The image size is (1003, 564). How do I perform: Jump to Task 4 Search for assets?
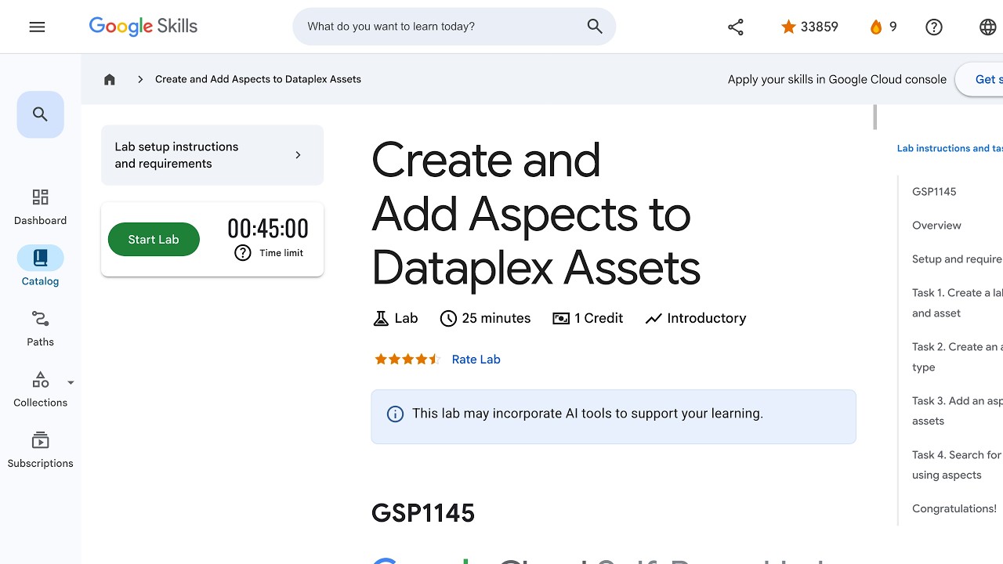pyautogui.click(x=958, y=465)
